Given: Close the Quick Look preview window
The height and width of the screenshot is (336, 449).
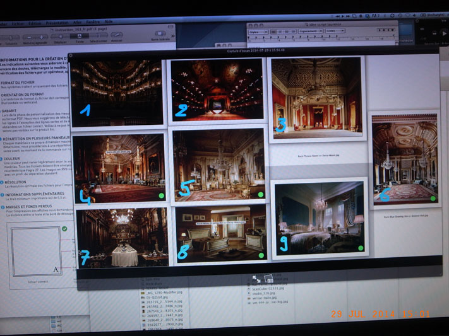Looking at the screenshot, I should [71, 55].
